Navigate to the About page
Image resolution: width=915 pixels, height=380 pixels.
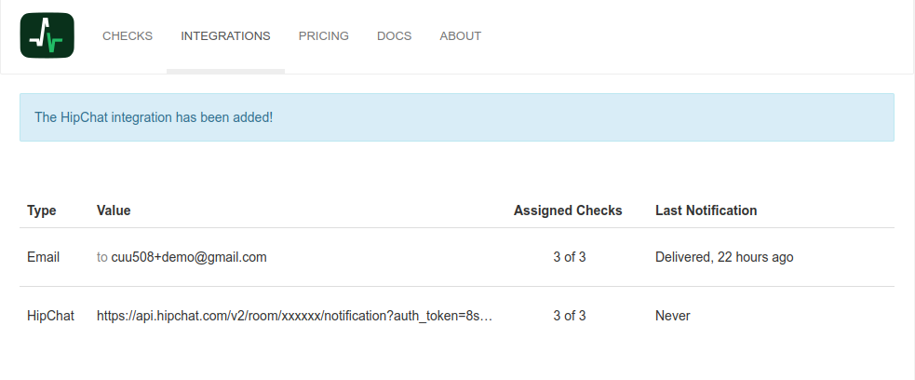[460, 36]
